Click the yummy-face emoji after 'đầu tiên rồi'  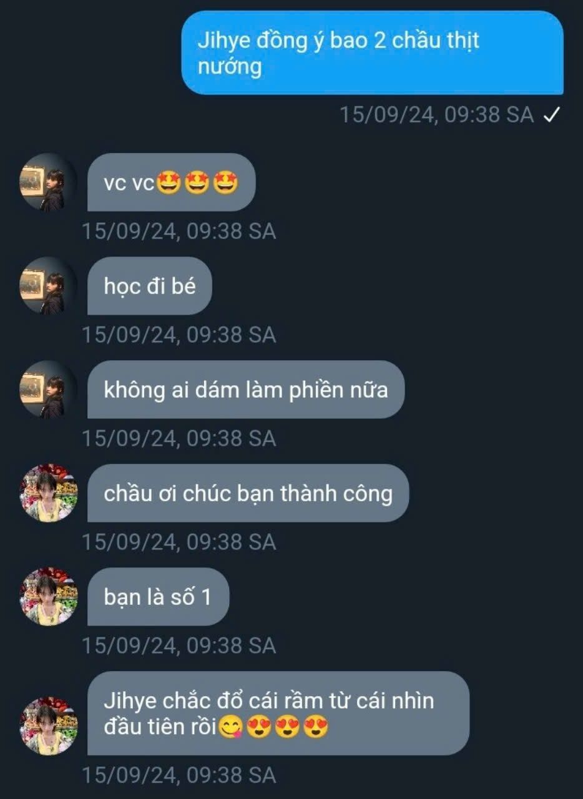coord(230,727)
